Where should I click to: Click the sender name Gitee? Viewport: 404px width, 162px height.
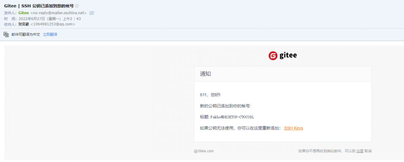click(24, 13)
